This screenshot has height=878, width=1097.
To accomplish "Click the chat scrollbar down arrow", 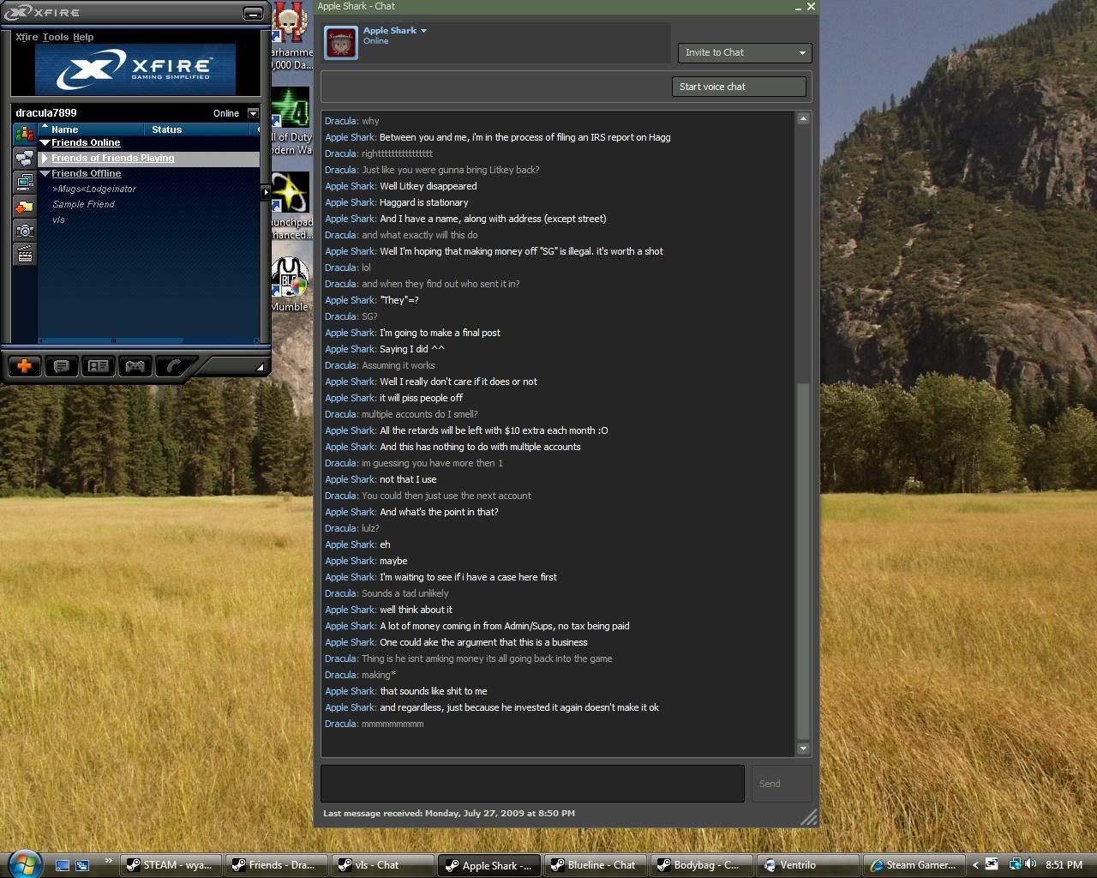I will pos(803,749).
